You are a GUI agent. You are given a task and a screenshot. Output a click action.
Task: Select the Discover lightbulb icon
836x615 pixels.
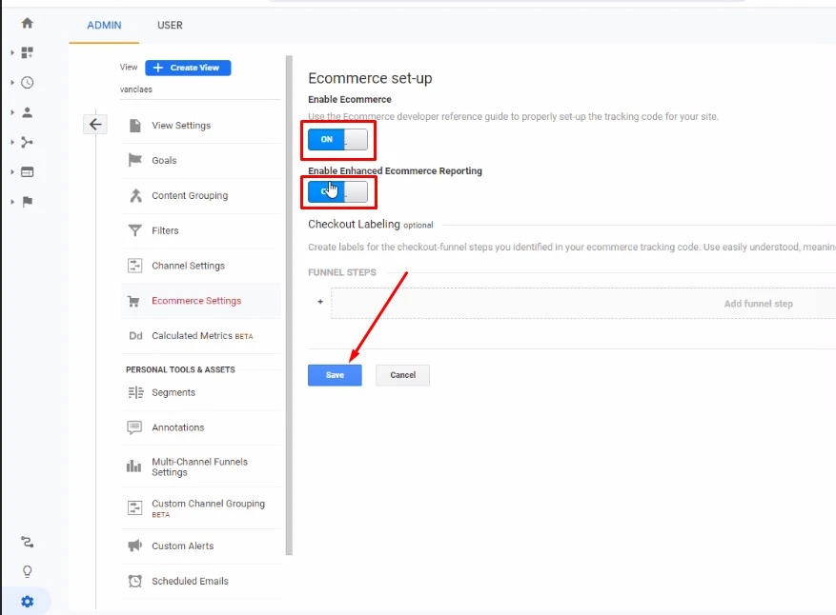[x=27, y=571]
